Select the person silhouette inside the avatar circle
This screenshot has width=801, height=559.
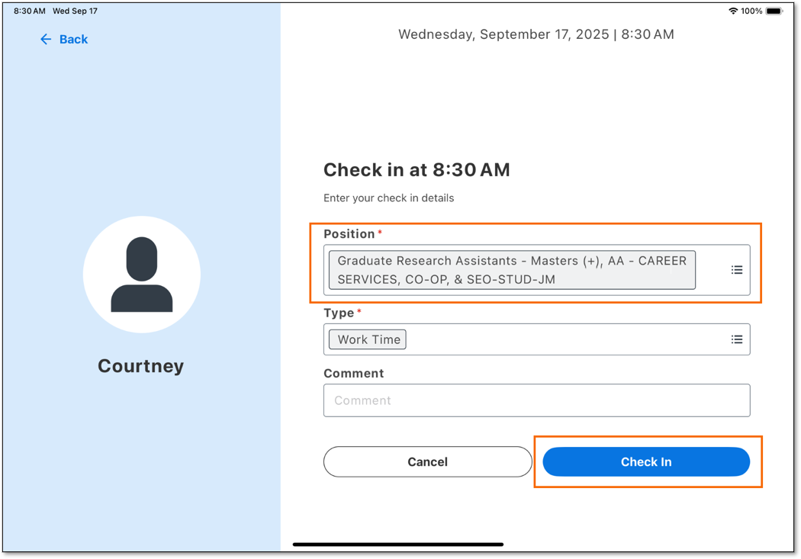click(141, 274)
